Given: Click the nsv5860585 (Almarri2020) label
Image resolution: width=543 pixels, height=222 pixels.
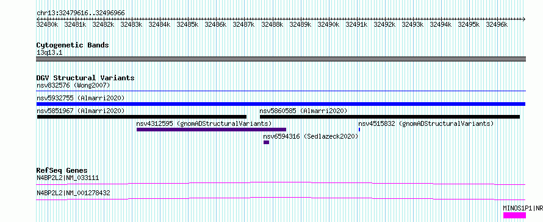Looking at the screenshot, I should (303, 111).
